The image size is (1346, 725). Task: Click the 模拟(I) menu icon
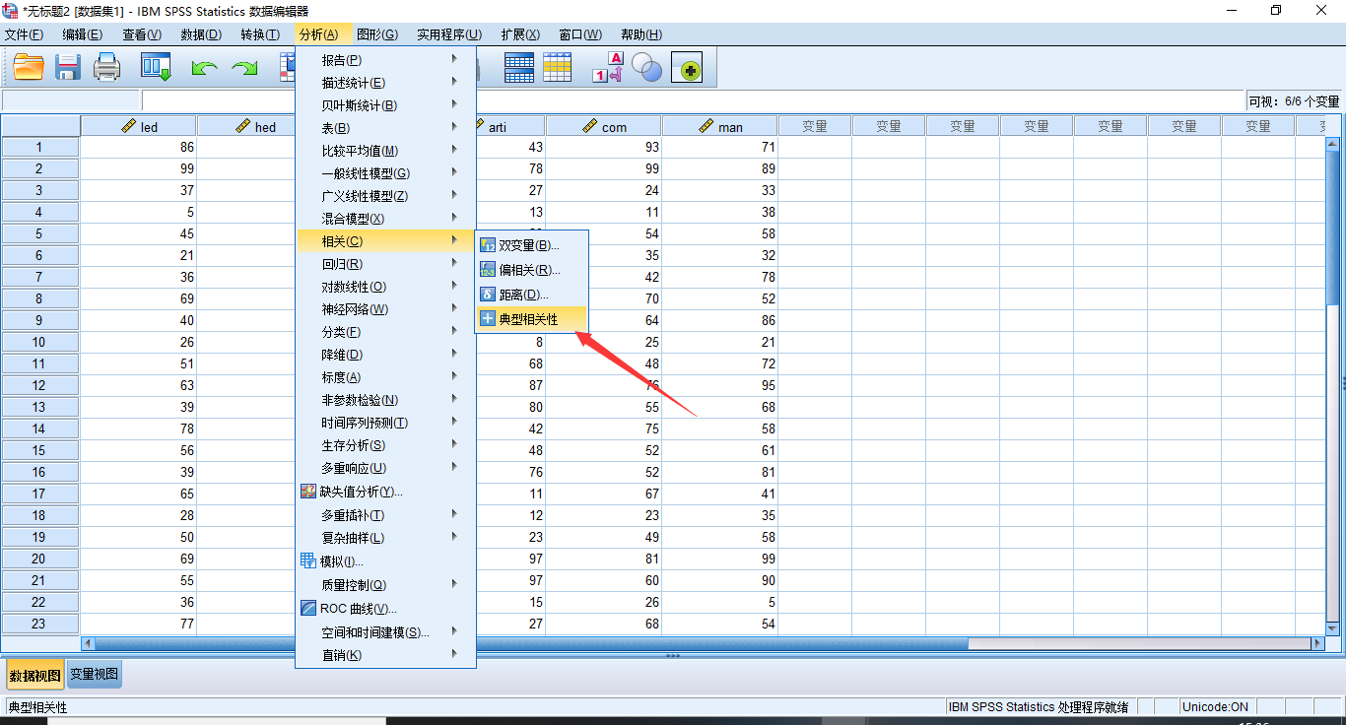pyautogui.click(x=308, y=560)
